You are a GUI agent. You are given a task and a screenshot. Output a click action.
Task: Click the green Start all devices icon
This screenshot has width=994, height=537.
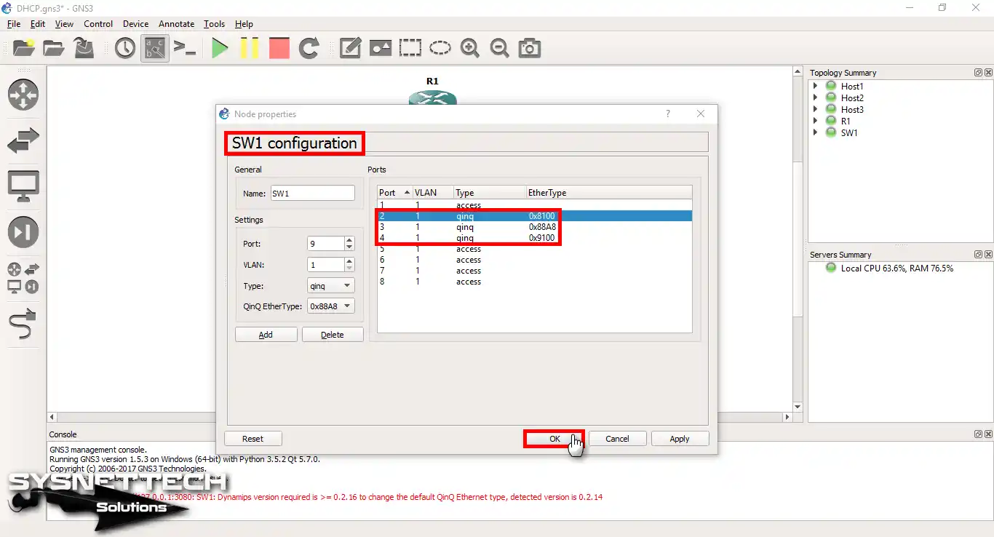point(220,49)
